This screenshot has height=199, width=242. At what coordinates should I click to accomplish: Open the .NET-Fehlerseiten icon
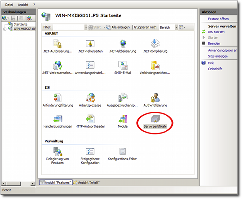pos(90,44)
